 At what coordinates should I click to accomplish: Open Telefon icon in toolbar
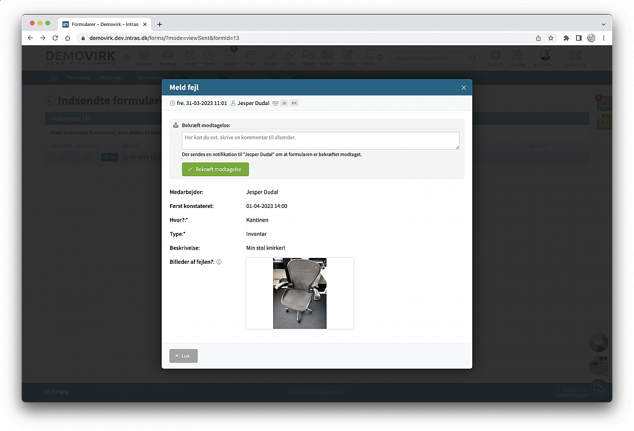click(x=271, y=58)
